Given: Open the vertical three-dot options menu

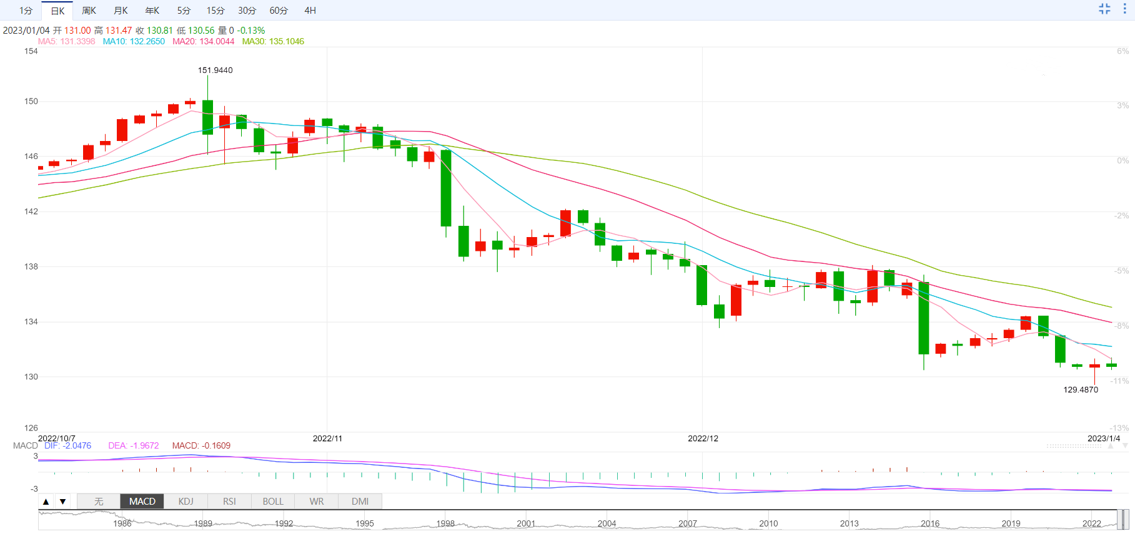Looking at the screenshot, I should 1125,9.
